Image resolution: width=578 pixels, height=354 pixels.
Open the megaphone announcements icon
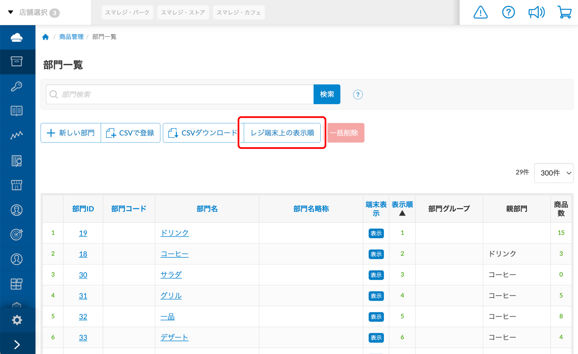pos(536,12)
